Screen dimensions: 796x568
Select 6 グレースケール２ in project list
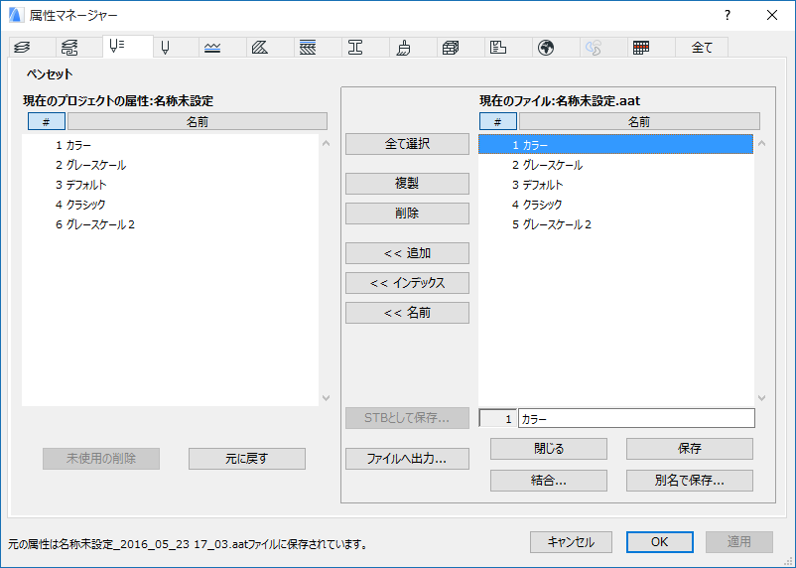[x=170, y=224]
